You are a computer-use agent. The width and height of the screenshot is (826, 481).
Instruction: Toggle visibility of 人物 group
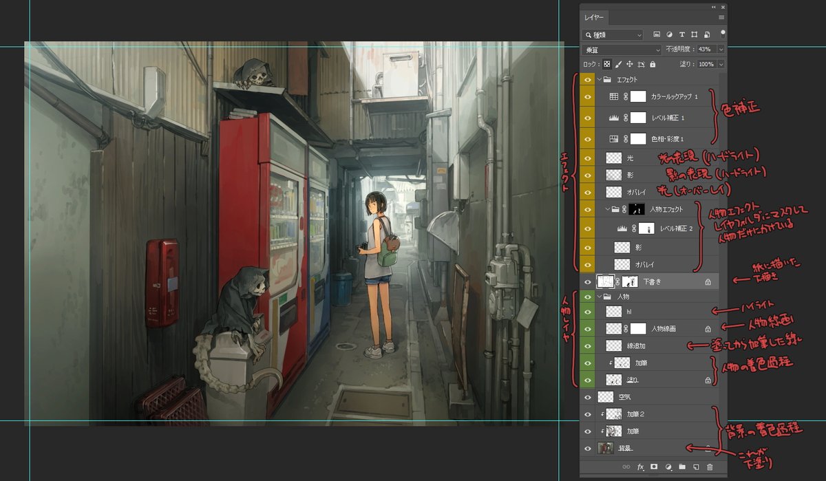pyautogui.click(x=588, y=297)
